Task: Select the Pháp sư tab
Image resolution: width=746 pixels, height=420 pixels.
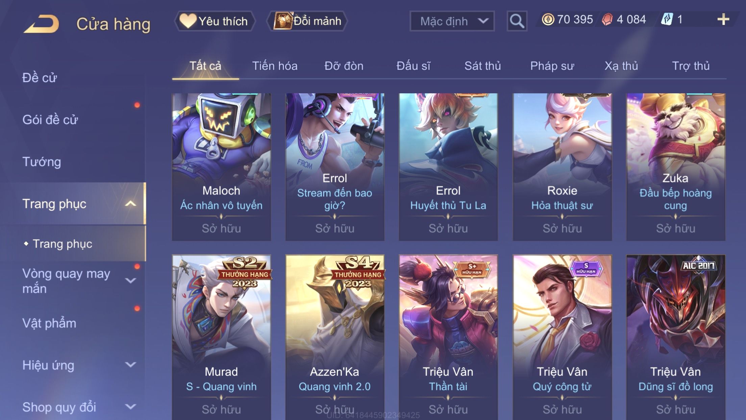Action: [x=552, y=66]
